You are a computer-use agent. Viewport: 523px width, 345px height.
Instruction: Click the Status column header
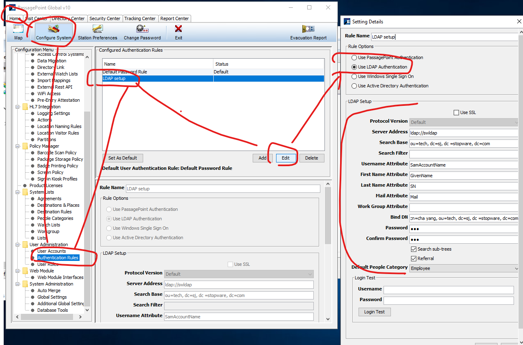click(269, 64)
